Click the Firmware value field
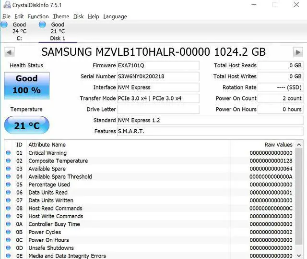307x259 pixels. [158, 65]
